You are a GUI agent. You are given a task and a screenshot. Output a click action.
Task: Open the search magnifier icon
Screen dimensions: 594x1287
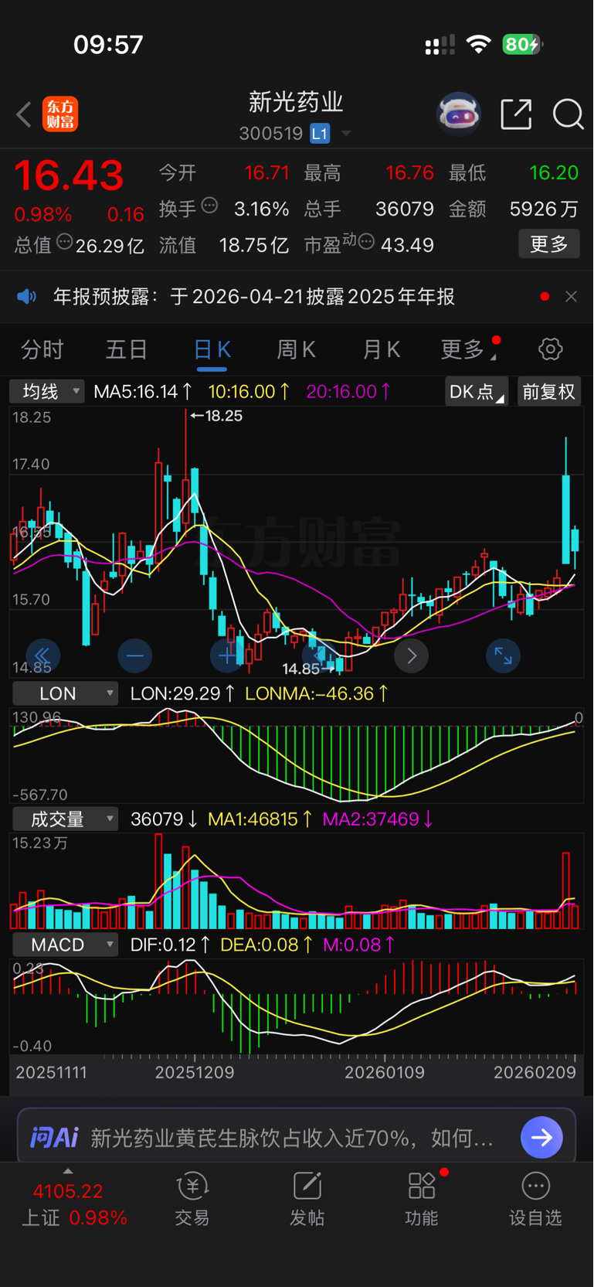coord(569,114)
